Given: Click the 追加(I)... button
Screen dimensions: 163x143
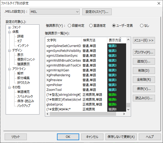Looking at the screenshot, I should click(x=144, y=61).
